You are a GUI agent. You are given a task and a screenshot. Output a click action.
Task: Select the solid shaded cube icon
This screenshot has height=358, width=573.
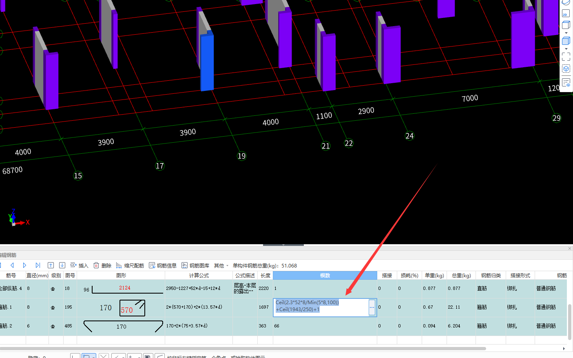(x=566, y=41)
